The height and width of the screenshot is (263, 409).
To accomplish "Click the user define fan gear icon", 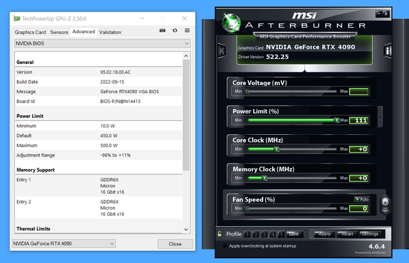I will [385, 205].
